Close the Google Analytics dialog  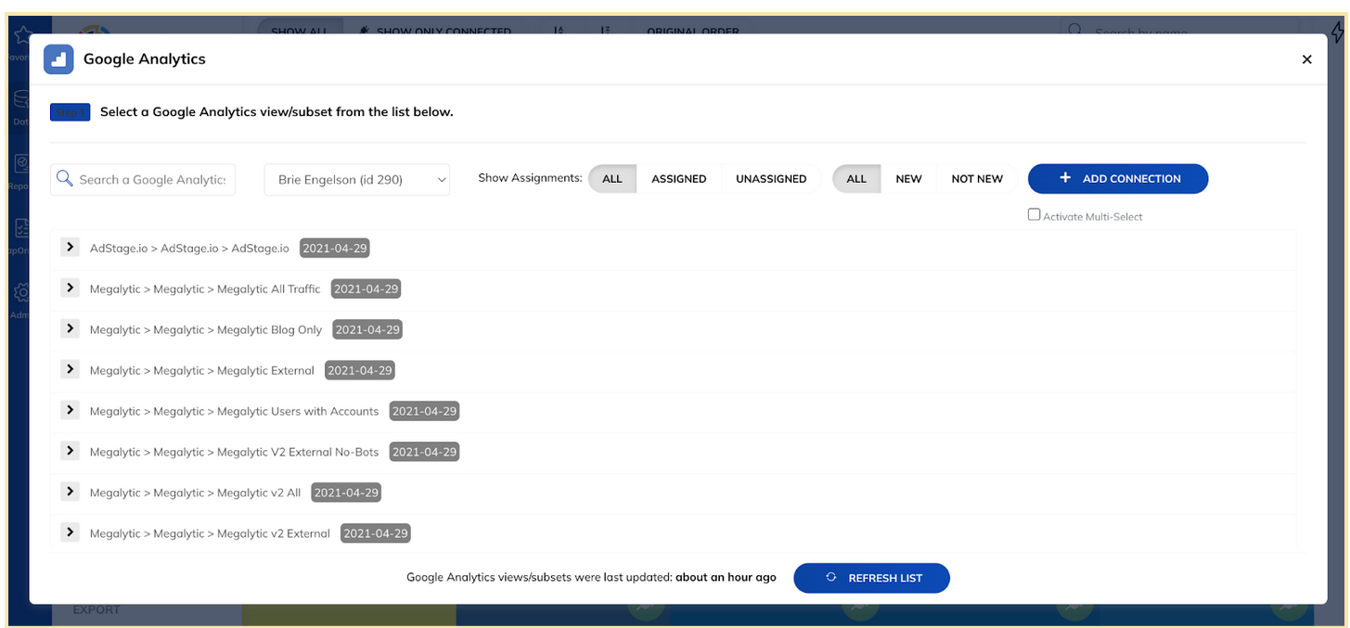tap(1306, 59)
